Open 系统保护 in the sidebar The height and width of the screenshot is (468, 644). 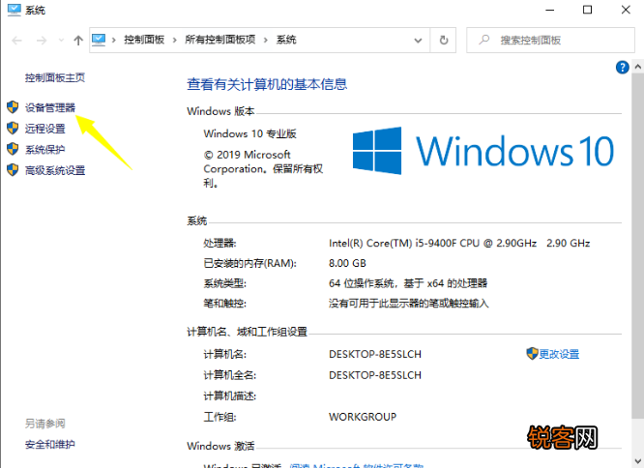(45, 150)
